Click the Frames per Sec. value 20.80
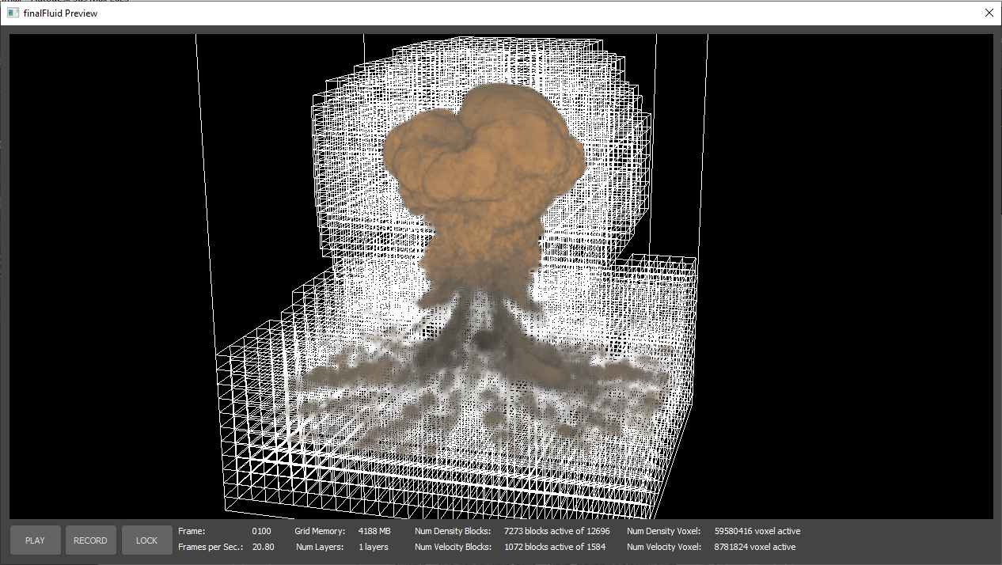 (263, 547)
